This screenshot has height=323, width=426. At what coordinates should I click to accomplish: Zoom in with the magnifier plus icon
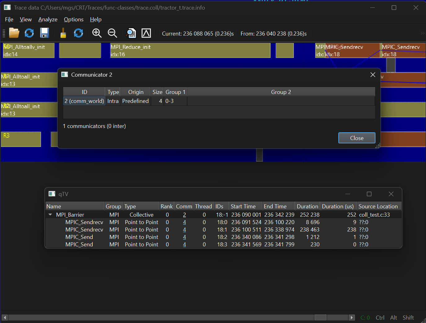(97, 33)
